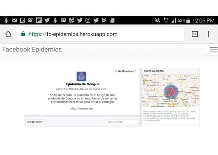
Task: Tap the Instagram notification icon
Action: click(88, 20)
